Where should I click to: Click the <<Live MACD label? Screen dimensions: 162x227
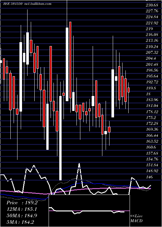136,218
